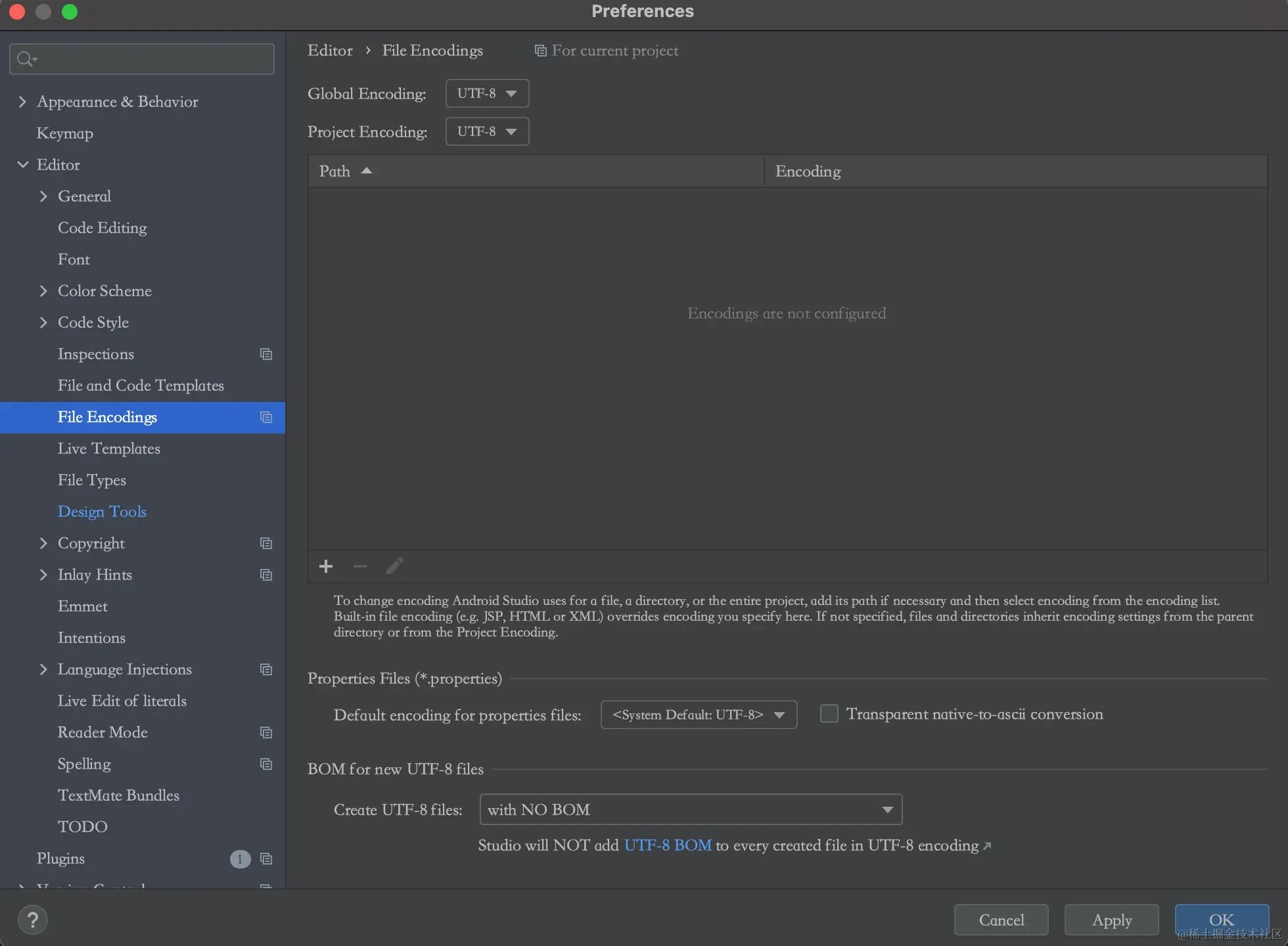Open default properties files encoding dropdown

coord(699,715)
